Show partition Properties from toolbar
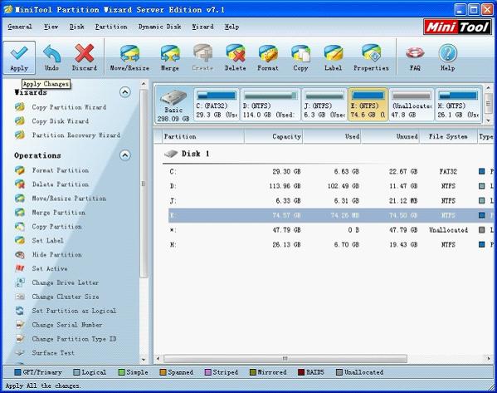497x393 pixels. pyautogui.click(x=371, y=58)
